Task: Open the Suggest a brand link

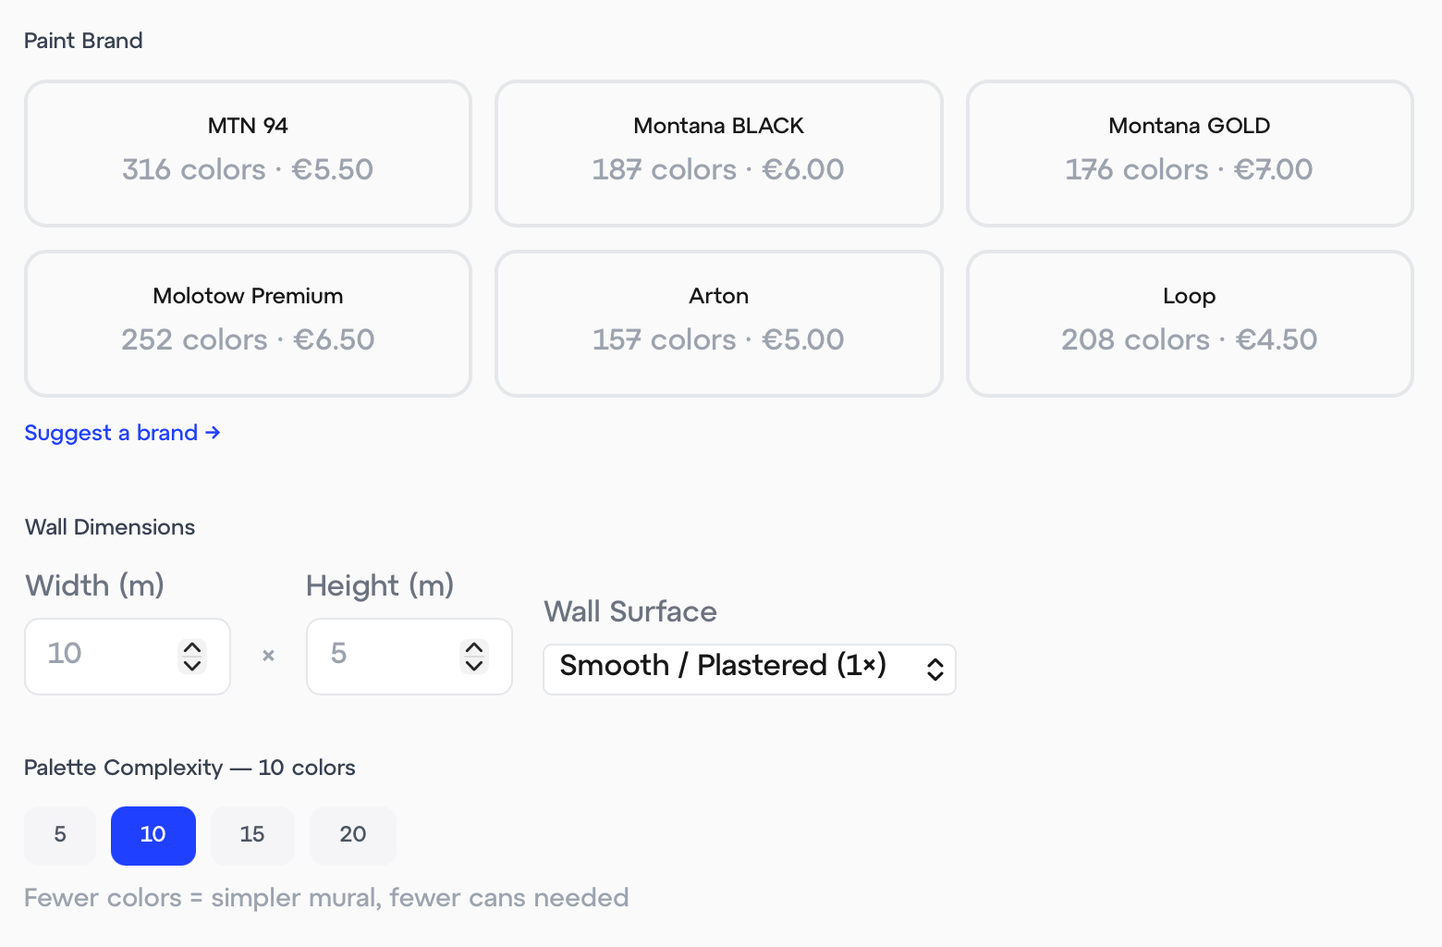Action: point(111,433)
